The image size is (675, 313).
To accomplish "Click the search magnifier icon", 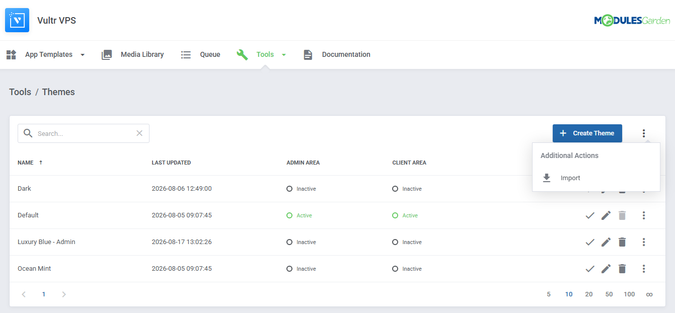I will [28, 133].
